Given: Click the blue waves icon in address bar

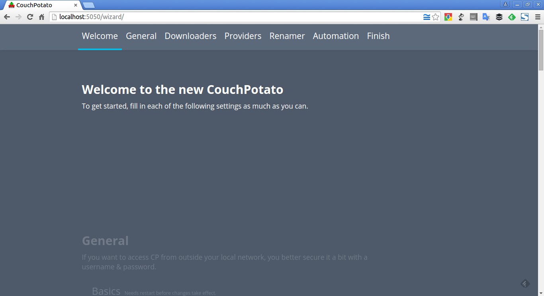Looking at the screenshot, I should [x=427, y=17].
